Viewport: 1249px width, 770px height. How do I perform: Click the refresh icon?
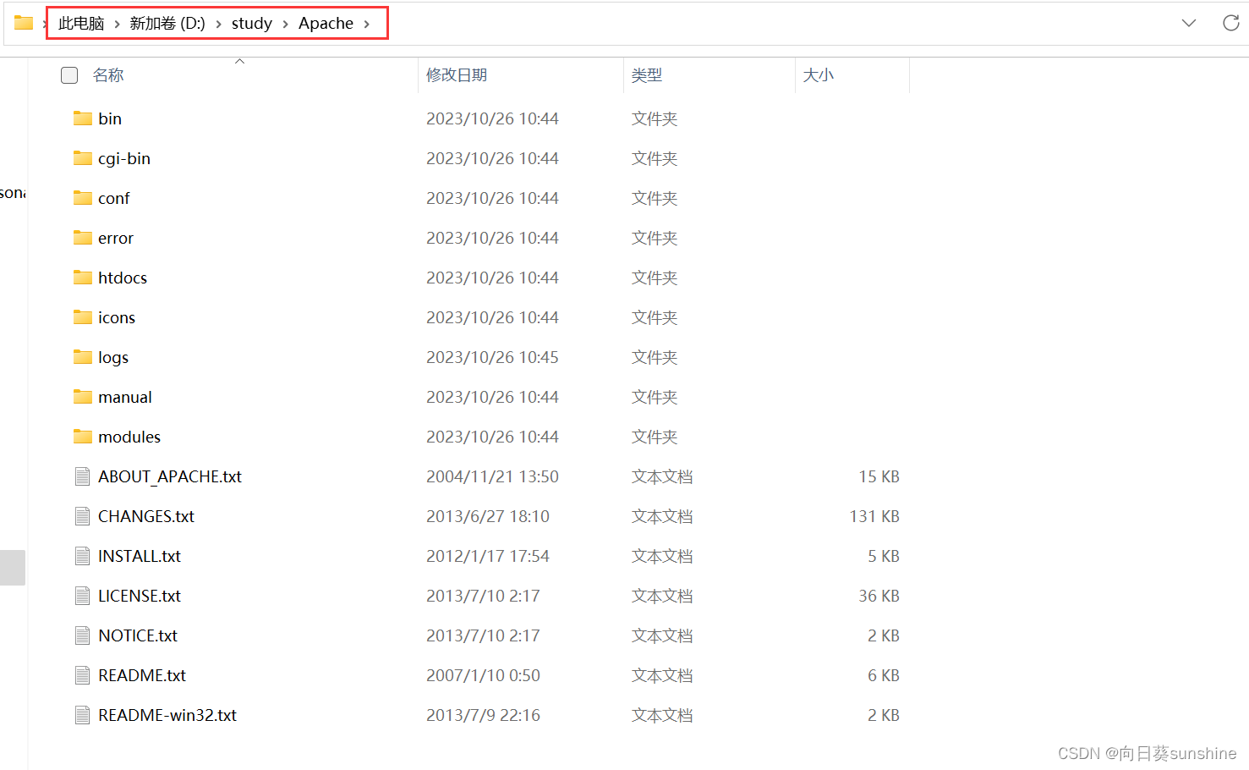click(1230, 23)
